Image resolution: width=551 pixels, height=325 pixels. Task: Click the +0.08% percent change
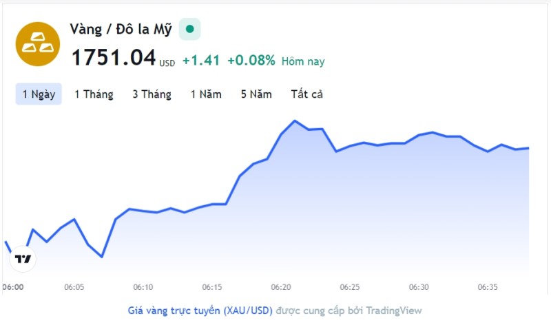click(251, 61)
